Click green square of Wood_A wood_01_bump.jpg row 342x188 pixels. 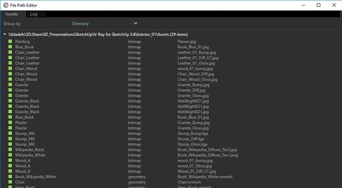pos(10,160)
